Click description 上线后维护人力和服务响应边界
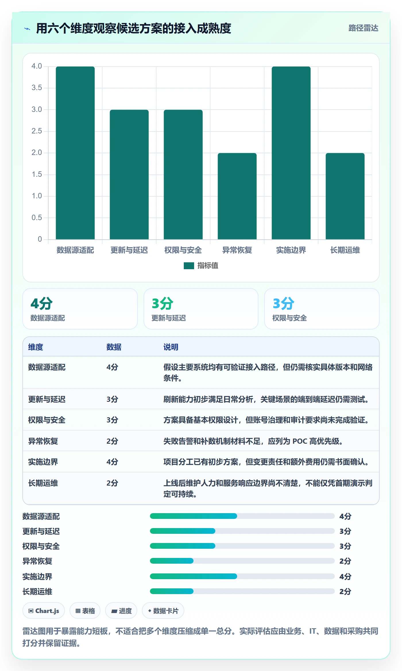 coord(268,488)
